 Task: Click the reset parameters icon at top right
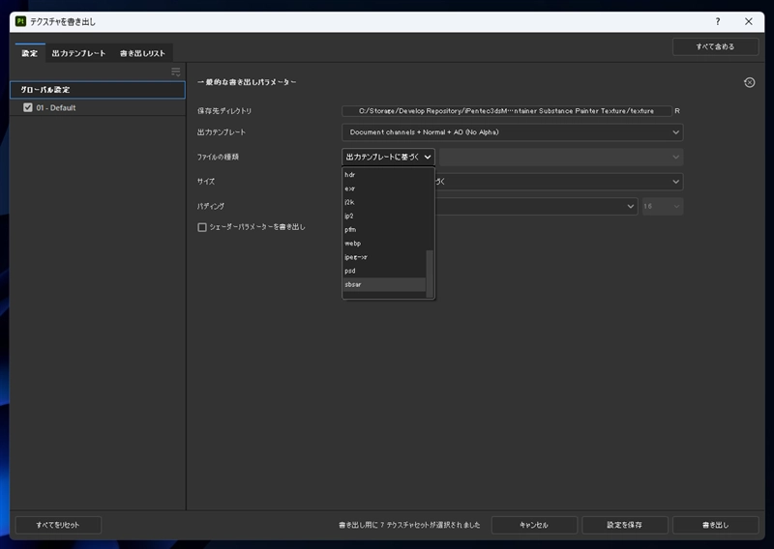[x=749, y=83]
